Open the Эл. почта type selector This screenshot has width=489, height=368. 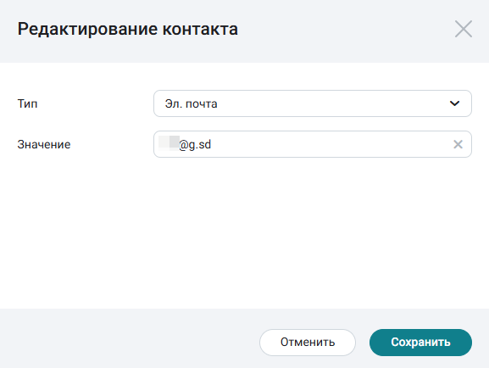click(x=313, y=103)
